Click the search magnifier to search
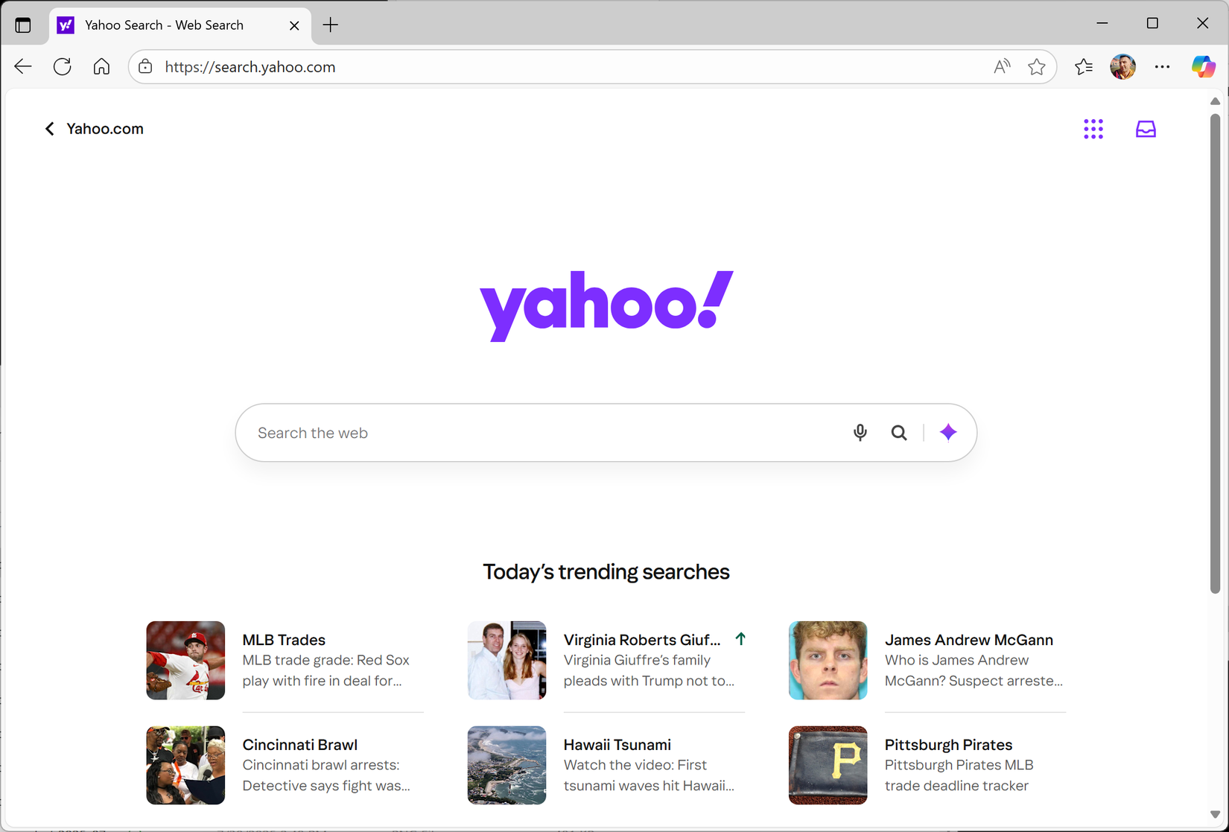 tap(899, 432)
